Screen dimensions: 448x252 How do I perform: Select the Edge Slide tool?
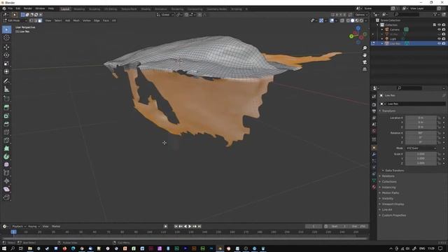point(6,173)
